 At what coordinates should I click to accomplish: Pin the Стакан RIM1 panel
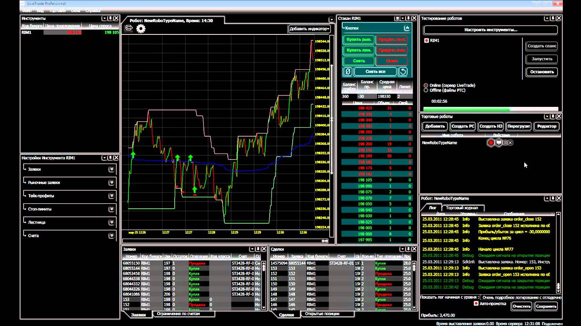tap(408, 19)
